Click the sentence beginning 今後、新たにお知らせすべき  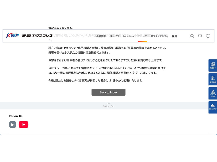pos(96,80)
